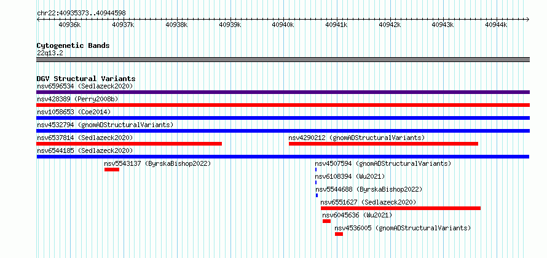Click the gray 22q13.2 cytoband bar
This screenshot has height=258, width=547.
click(x=283, y=60)
